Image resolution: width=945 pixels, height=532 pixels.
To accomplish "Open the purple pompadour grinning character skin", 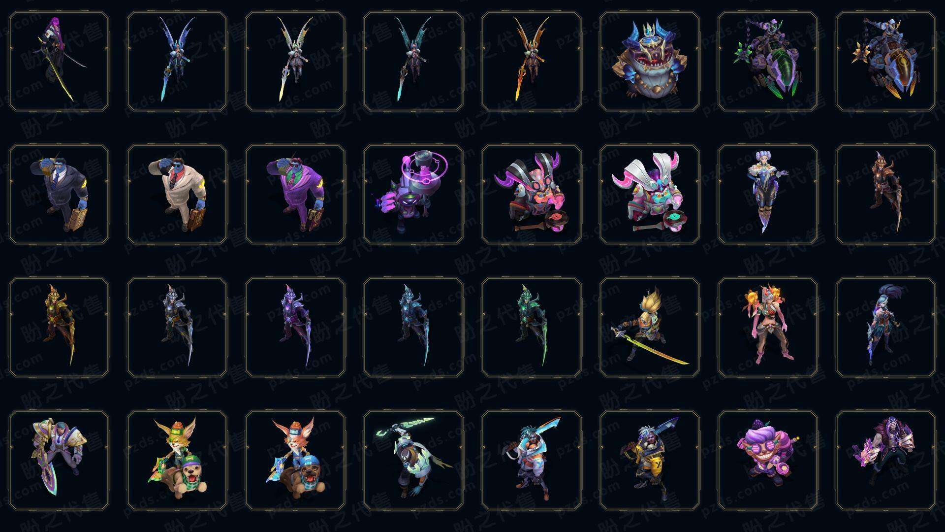I will [768, 460].
